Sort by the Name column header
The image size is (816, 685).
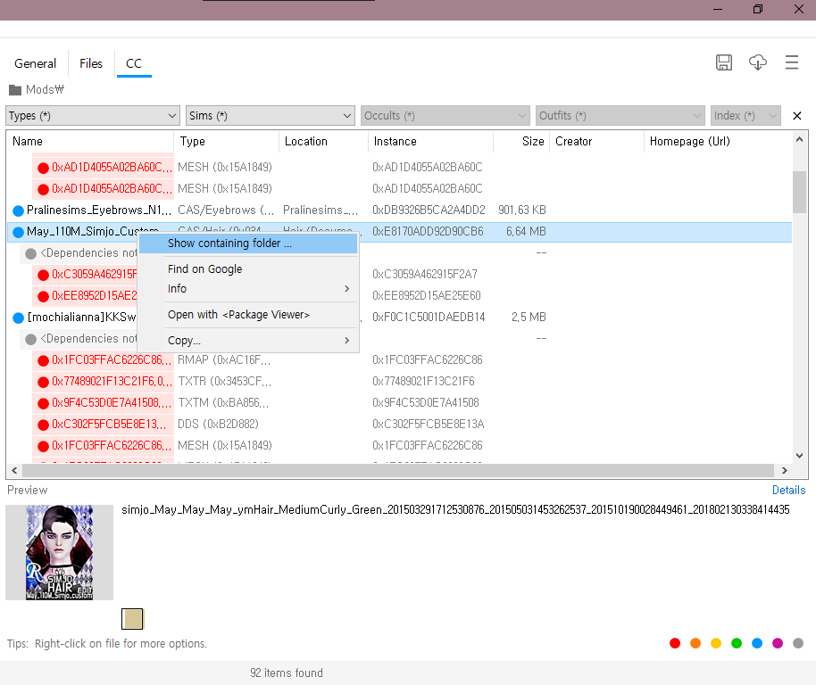tap(89, 141)
